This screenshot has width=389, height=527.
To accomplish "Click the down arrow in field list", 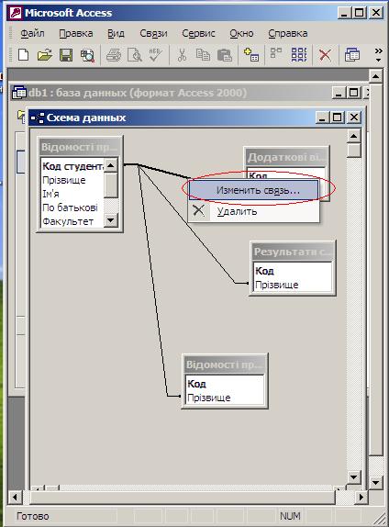I will [x=110, y=220].
